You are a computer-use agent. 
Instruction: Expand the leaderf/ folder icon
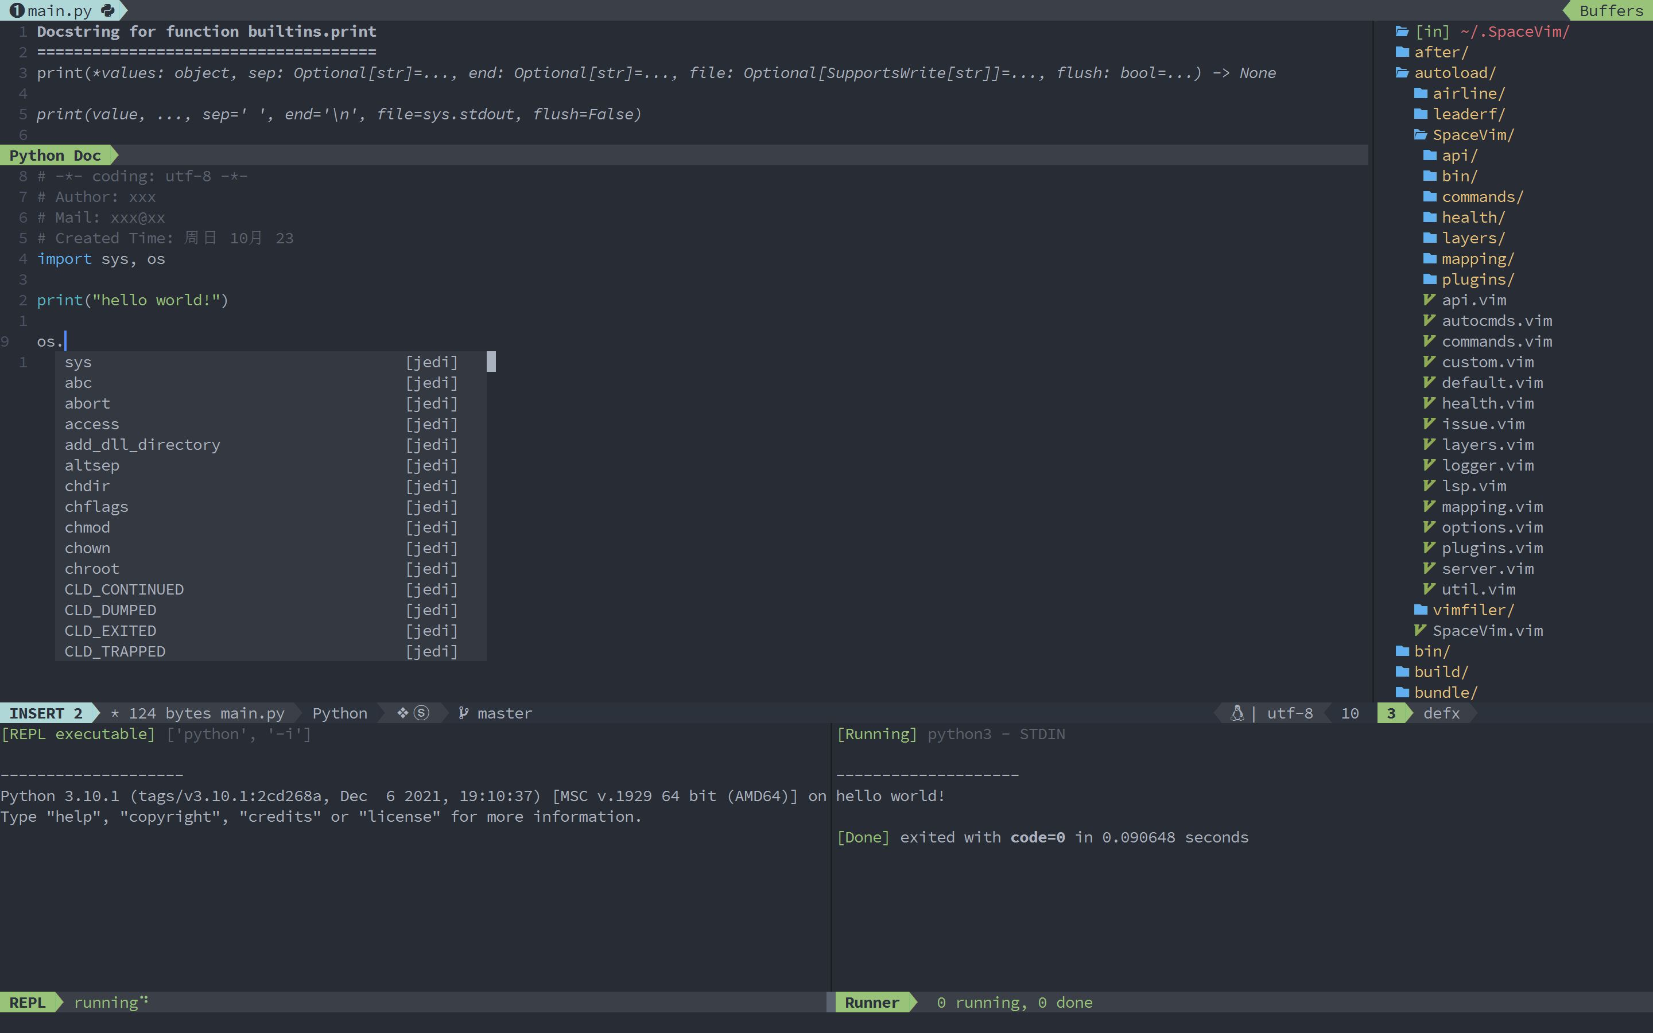click(x=1421, y=114)
